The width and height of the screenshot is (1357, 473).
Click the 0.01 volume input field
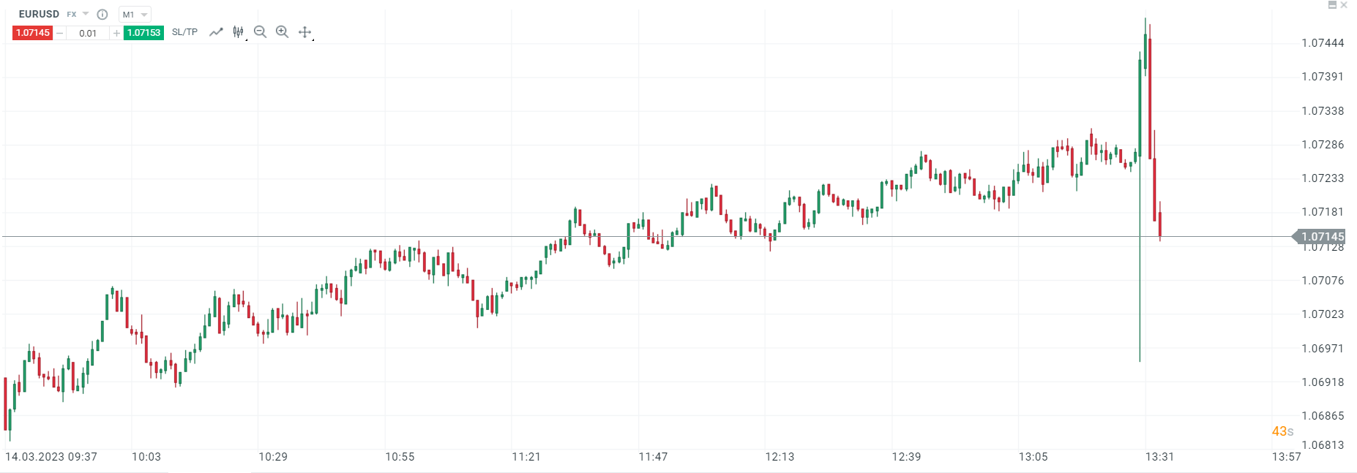[88, 33]
